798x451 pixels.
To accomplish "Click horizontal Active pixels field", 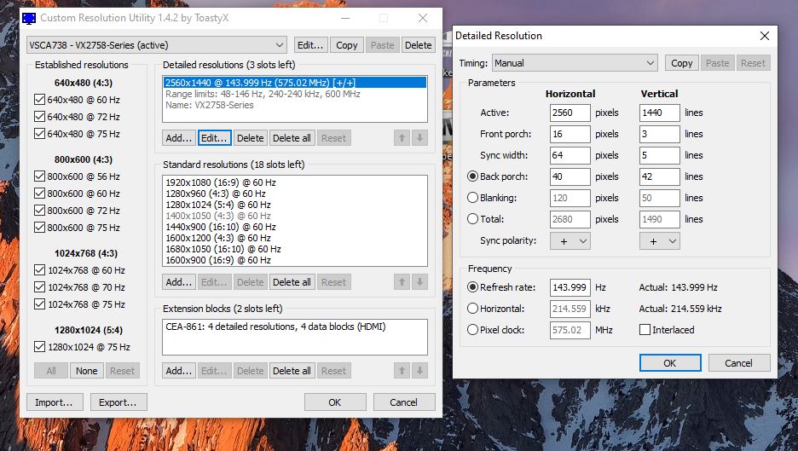I will tap(570, 113).
